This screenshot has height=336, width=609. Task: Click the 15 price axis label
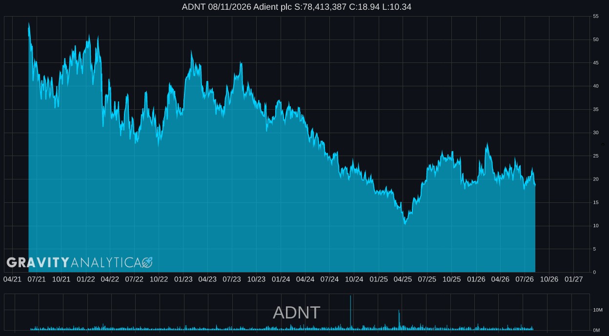(595, 202)
